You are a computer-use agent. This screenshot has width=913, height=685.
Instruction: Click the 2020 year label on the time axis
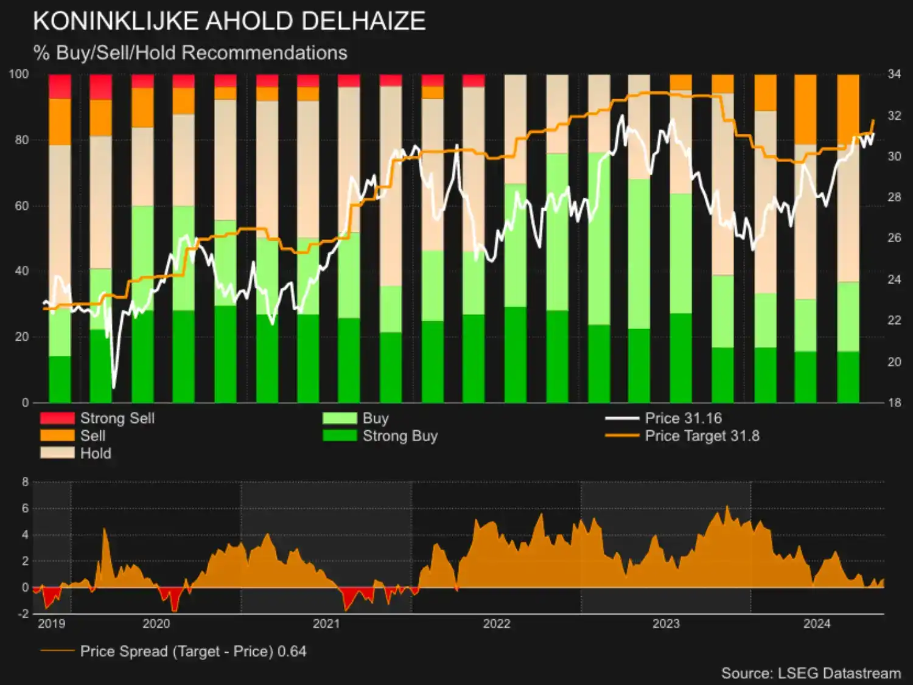tap(156, 624)
